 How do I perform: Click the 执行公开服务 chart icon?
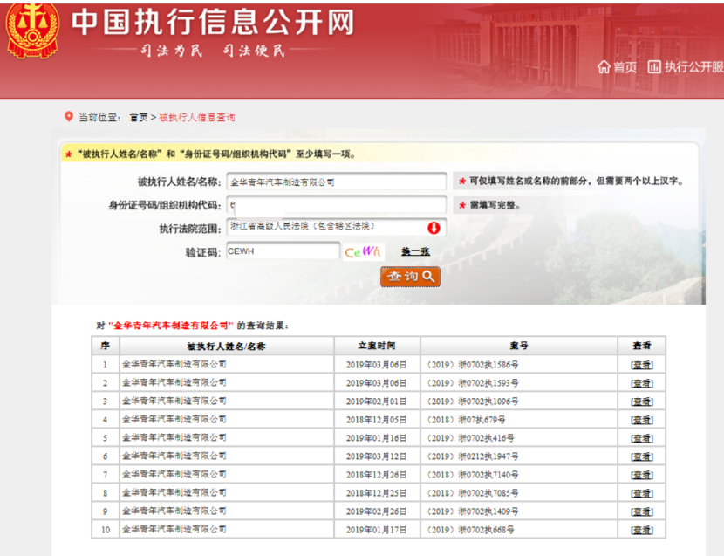pos(654,67)
